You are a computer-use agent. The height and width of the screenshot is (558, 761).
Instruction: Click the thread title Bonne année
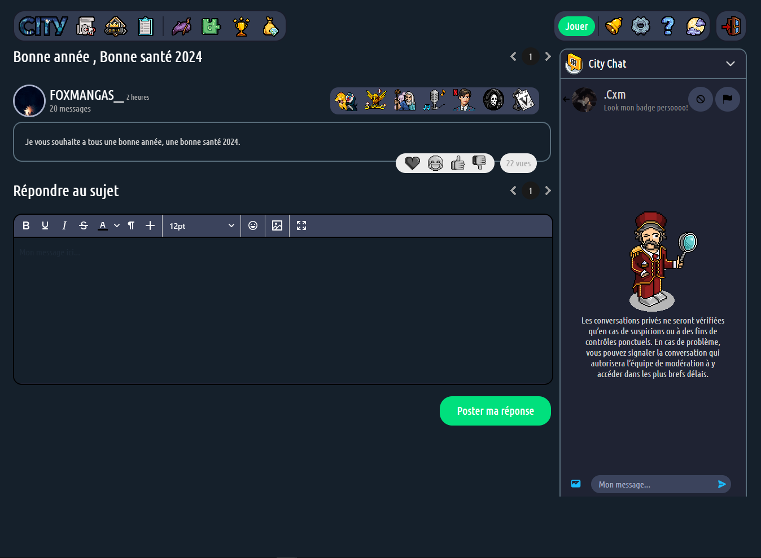coord(108,57)
